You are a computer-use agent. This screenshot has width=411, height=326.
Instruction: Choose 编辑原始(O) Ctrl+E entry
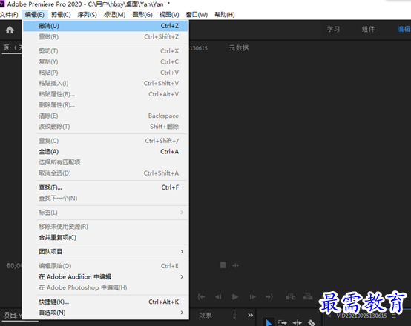click(105, 266)
